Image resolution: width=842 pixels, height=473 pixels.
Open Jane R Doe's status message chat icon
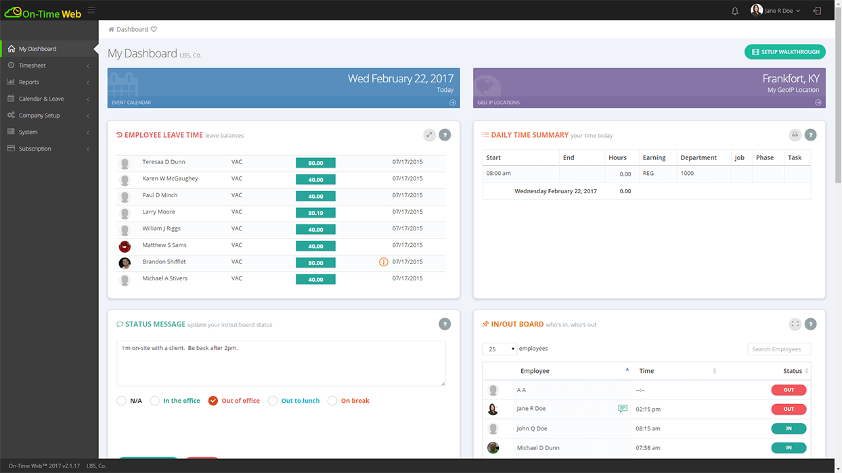(x=622, y=408)
